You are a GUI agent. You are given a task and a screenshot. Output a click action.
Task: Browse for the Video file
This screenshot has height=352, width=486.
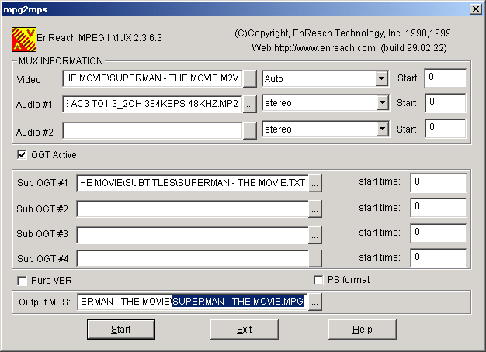tap(249, 79)
